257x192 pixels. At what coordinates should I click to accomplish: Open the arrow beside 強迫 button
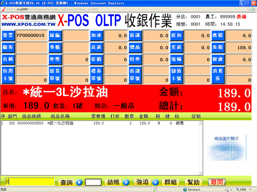click(x=155, y=182)
